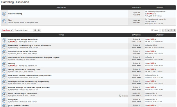Open the Casino Gambling subforum link

(x=15, y=14)
